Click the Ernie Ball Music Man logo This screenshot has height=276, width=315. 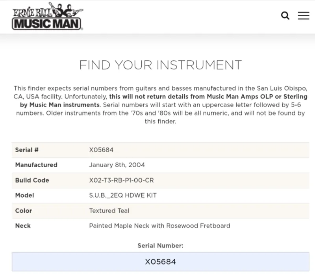pyautogui.click(x=48, y=16)
